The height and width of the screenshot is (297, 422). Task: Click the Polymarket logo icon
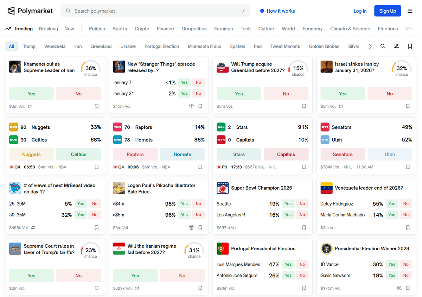click(11, 11)
